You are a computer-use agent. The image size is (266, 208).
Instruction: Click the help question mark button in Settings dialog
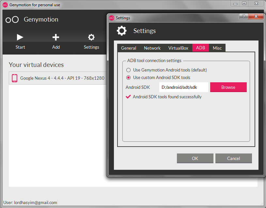point(243,16)
